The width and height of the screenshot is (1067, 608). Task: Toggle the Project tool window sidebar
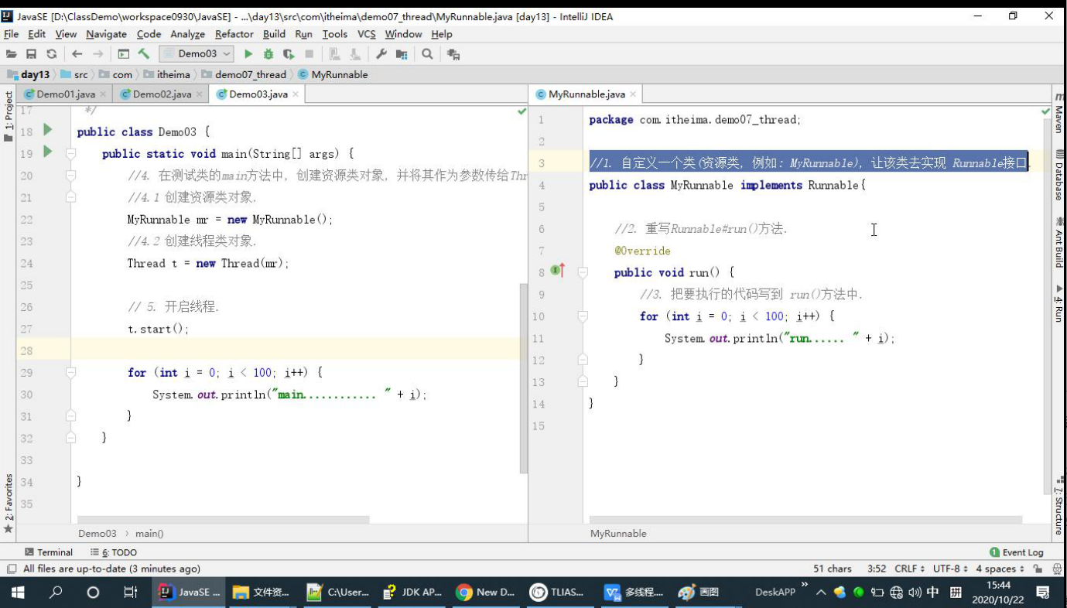click(x=9, y=116)
